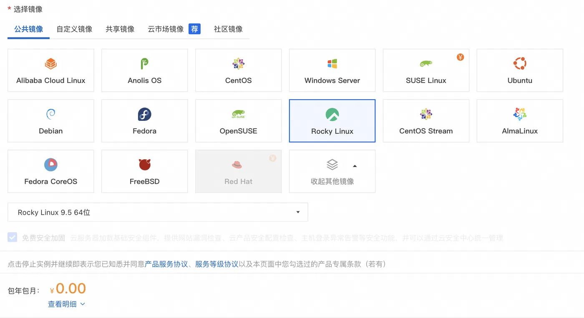The width and height of the screenshot is (584, 318).
Task: Select the Alibaba Cloud Linux image icon
Action: pyautogui.click(x=51, y=64)
